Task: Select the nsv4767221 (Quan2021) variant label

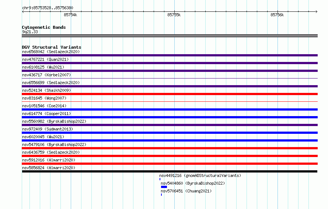Action: 45,59
